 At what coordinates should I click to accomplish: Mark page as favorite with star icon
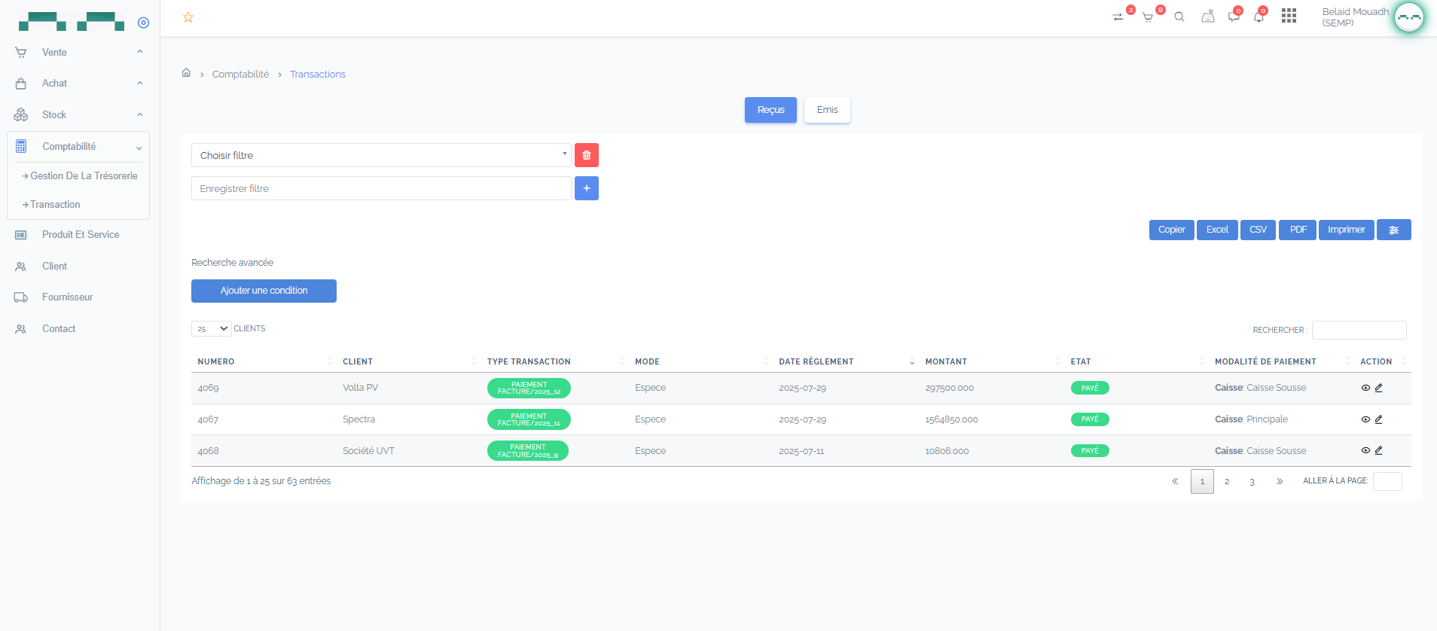click(x=188, y=17)
